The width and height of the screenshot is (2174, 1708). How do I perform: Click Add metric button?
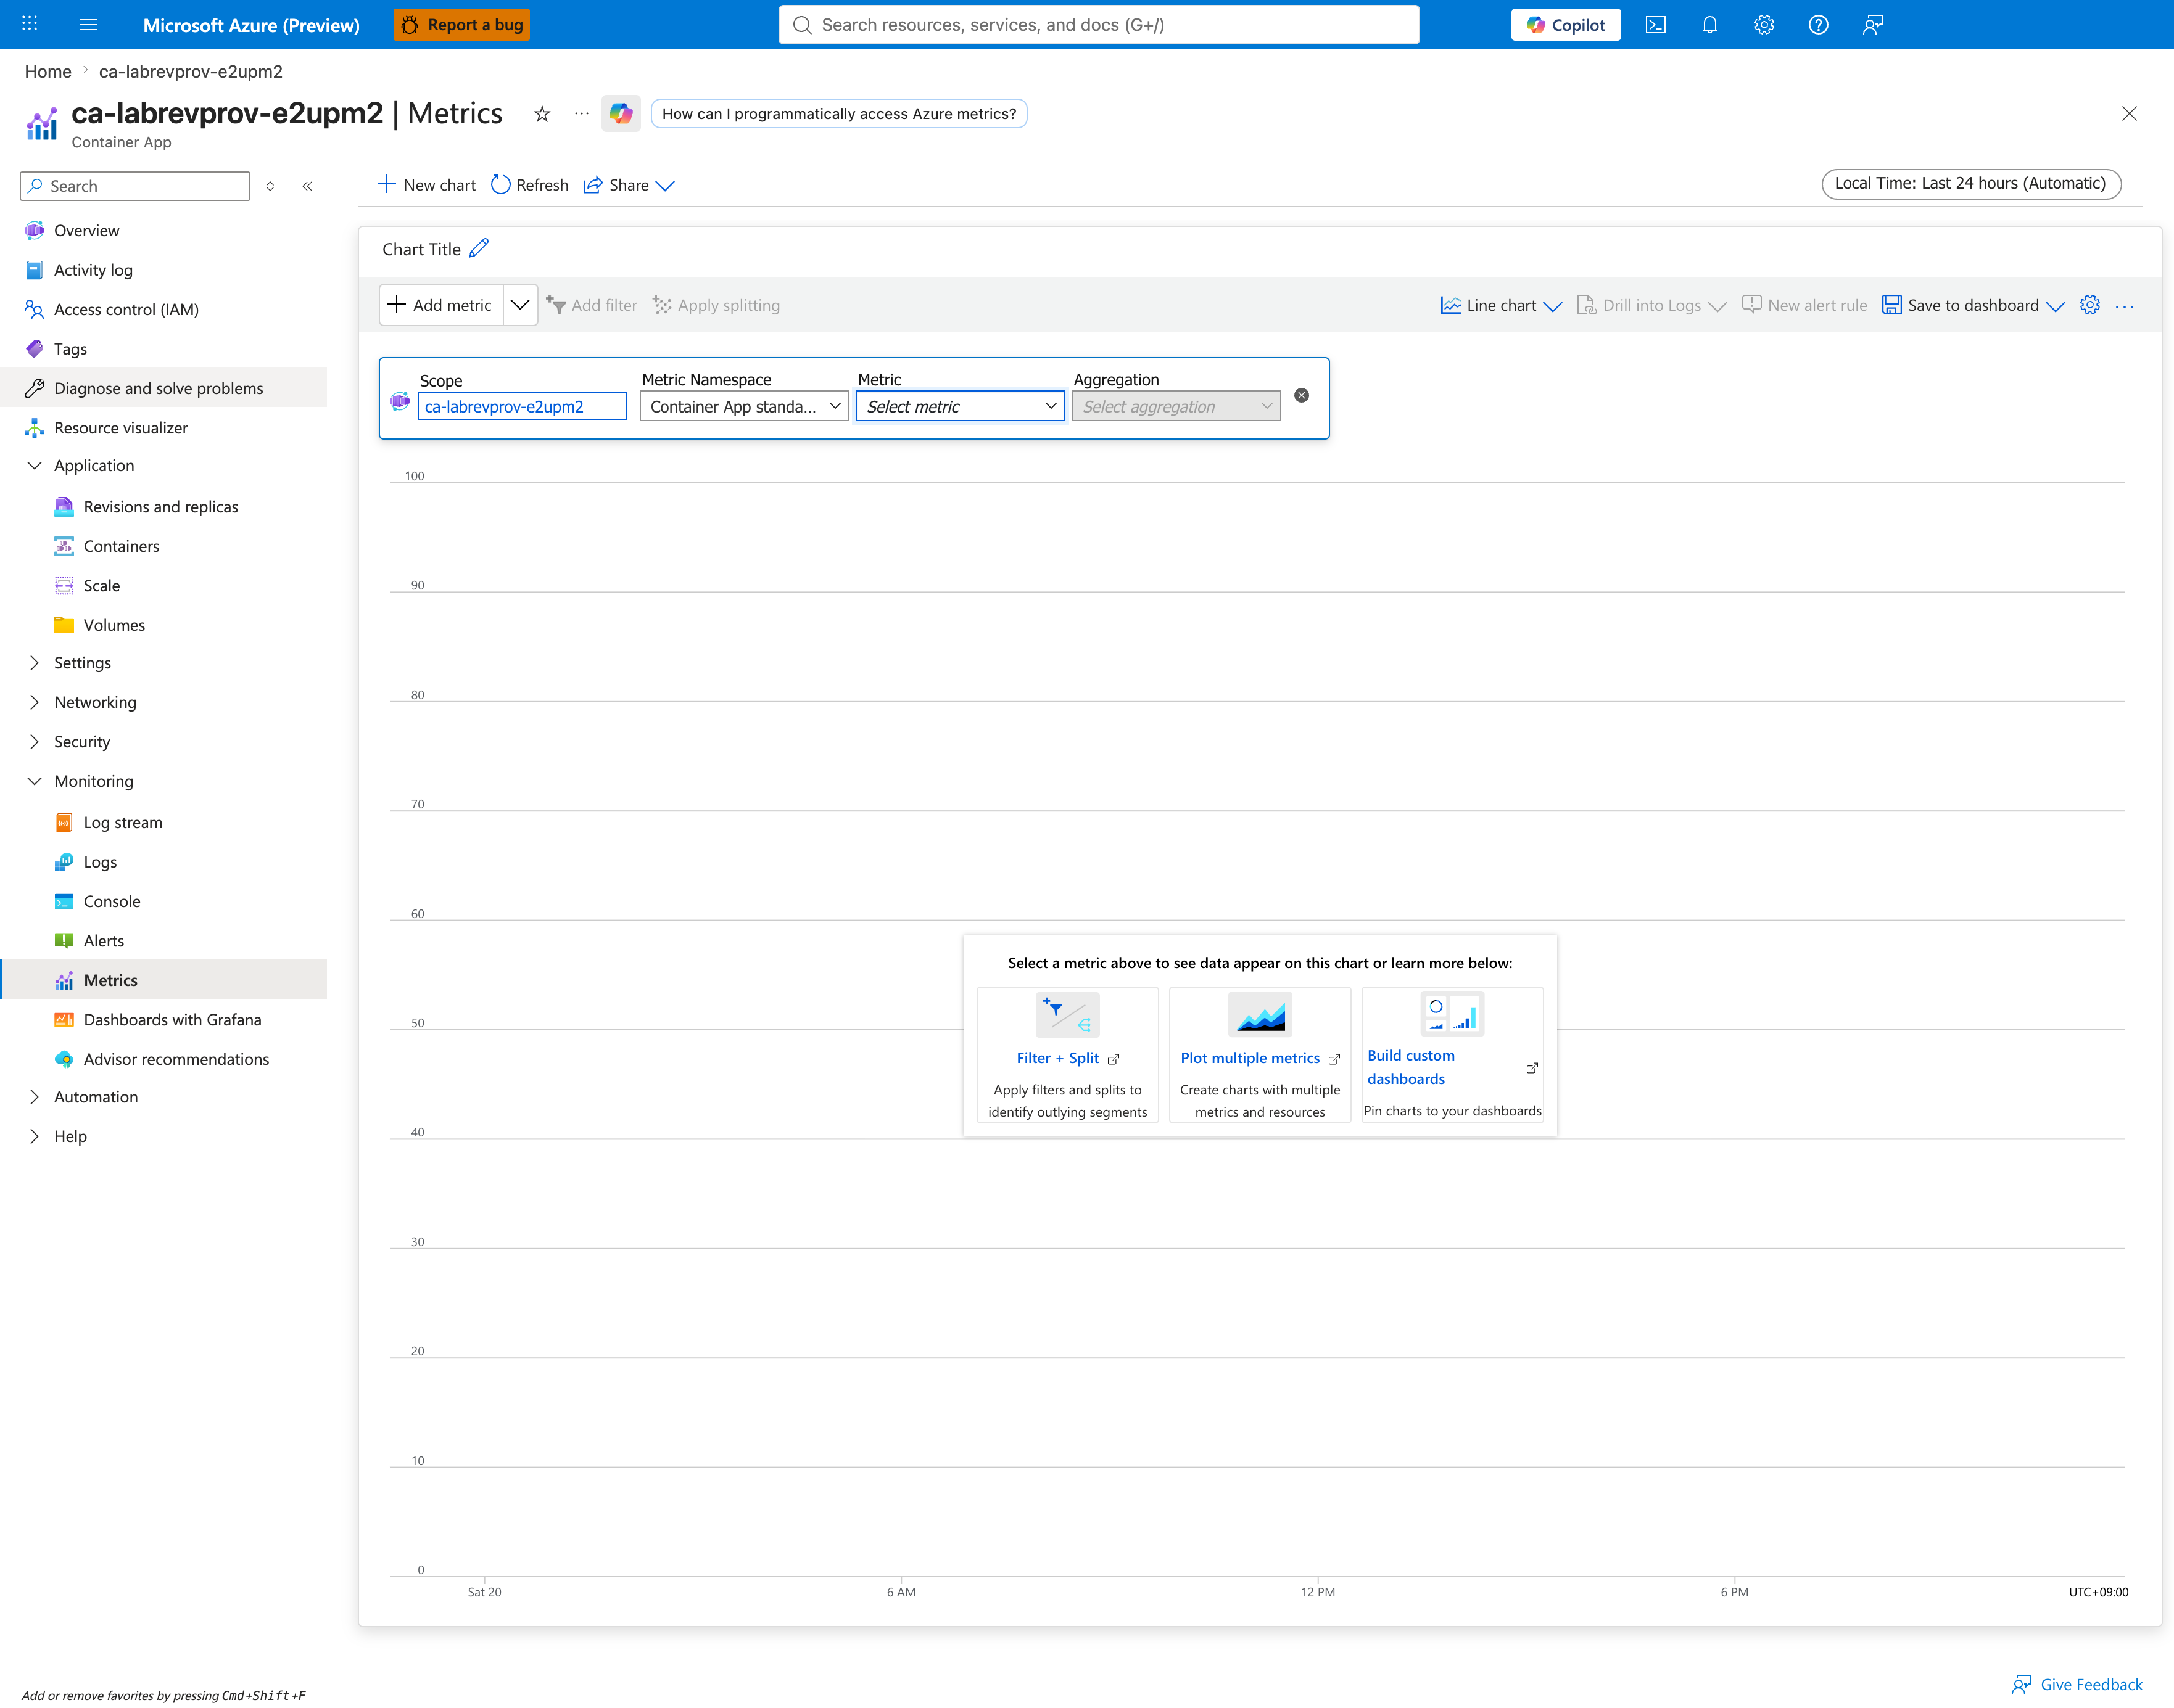click(440, 305)
